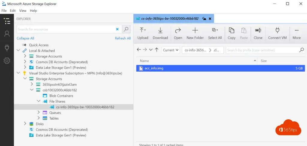Click the Copy toolbar button

232,34
